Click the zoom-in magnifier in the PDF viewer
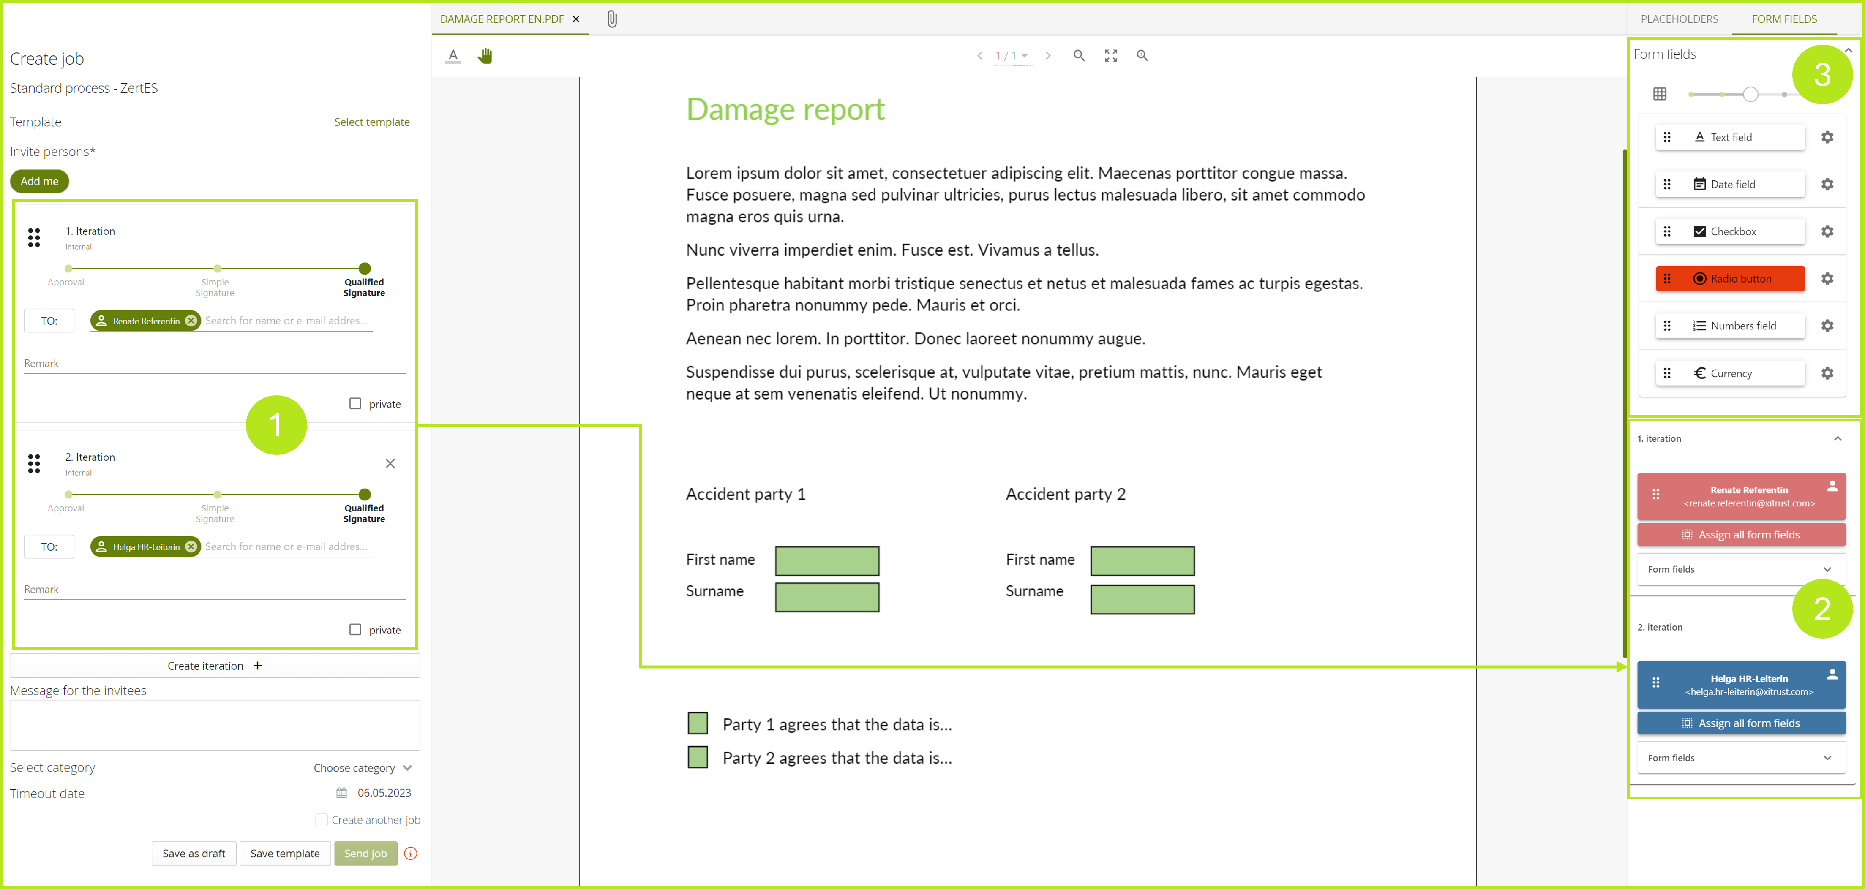The width and height of the screenshot is (1865, 889). pos(1142,56)
